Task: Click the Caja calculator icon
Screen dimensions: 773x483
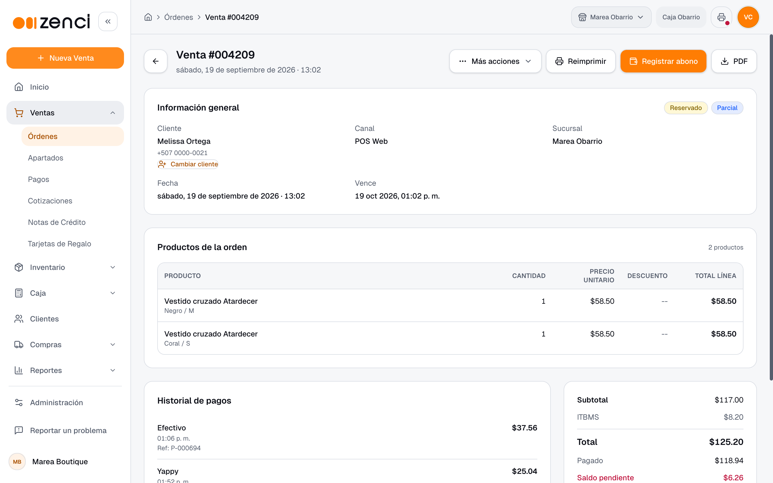Action: (x=19, y=293)
